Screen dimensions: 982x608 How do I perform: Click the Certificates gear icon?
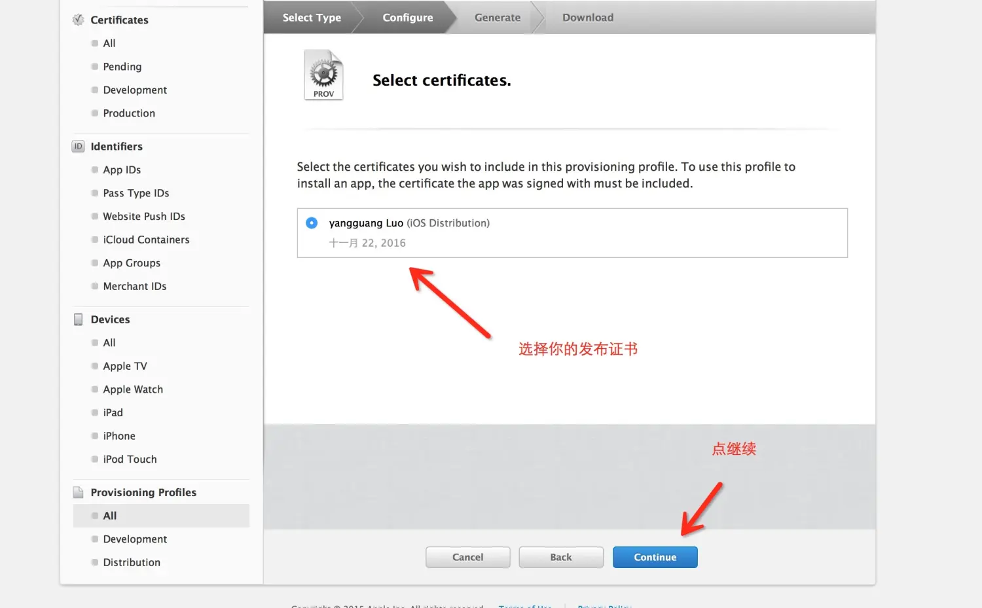tap(78, 20)
